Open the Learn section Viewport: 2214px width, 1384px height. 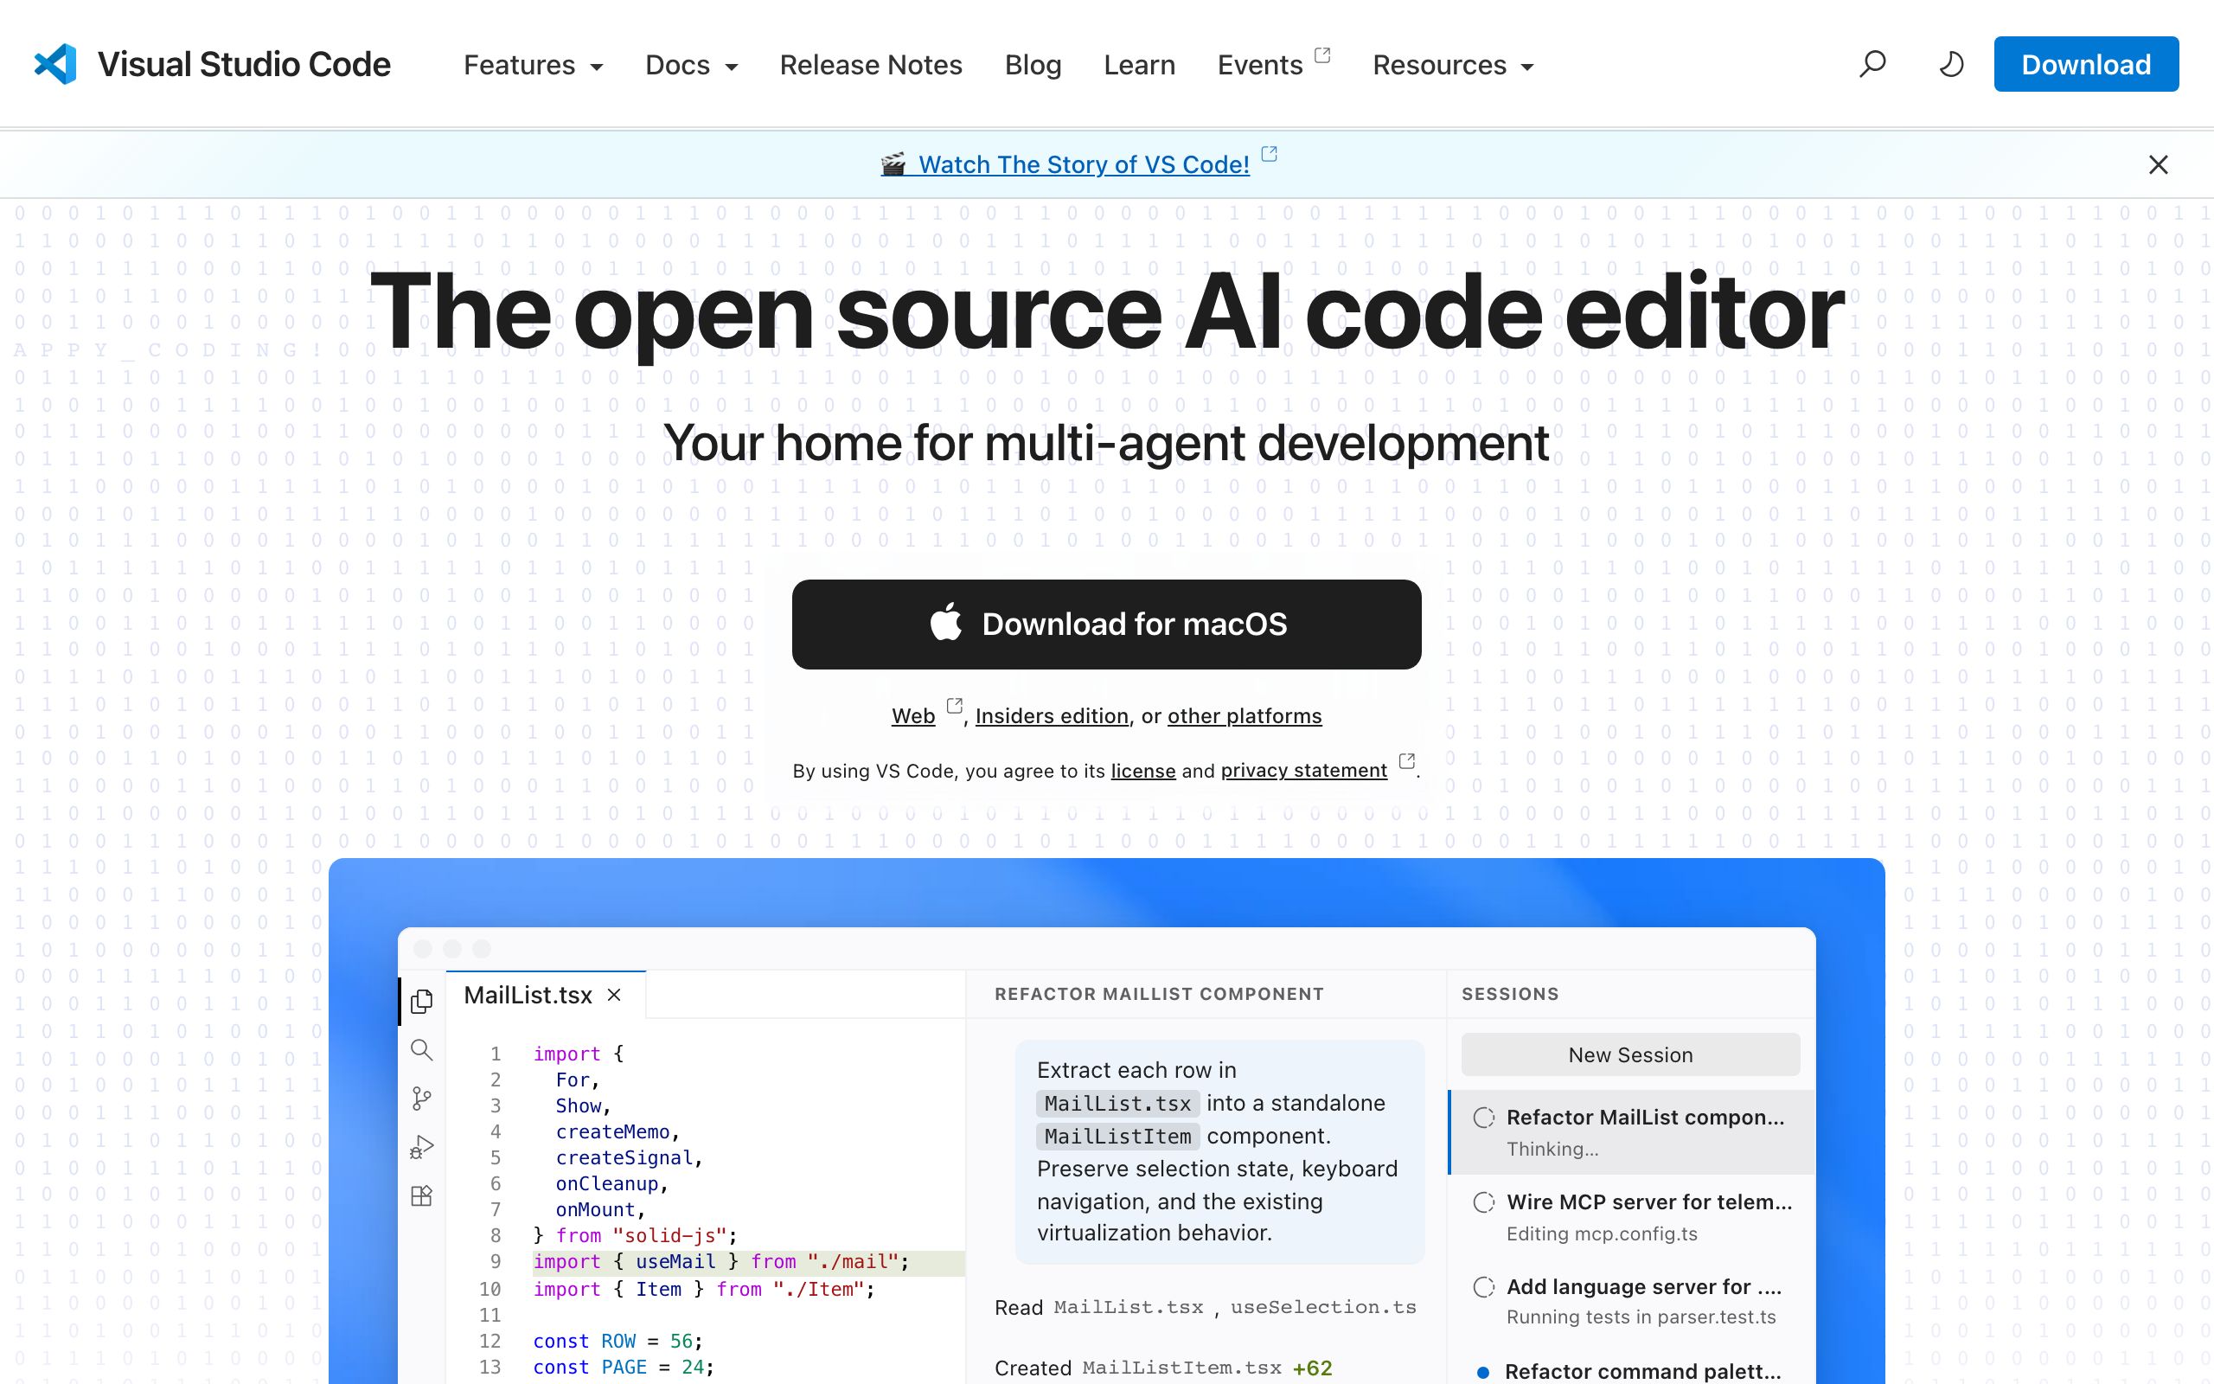(1139, 65)
